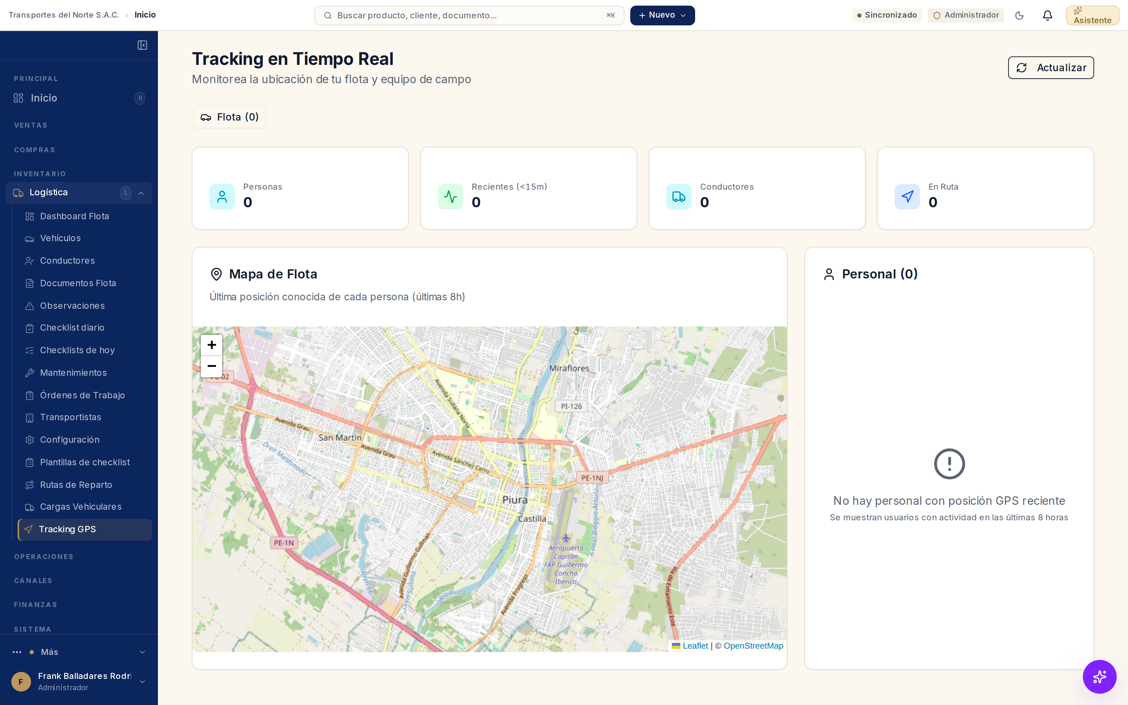
Task: Toggle dark mode moon icon
Action: (1019, 16)
